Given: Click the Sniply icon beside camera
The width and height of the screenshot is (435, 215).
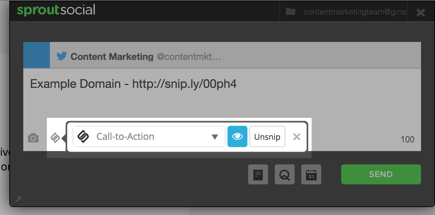Looking at the screenshot, I should (55, 137).
